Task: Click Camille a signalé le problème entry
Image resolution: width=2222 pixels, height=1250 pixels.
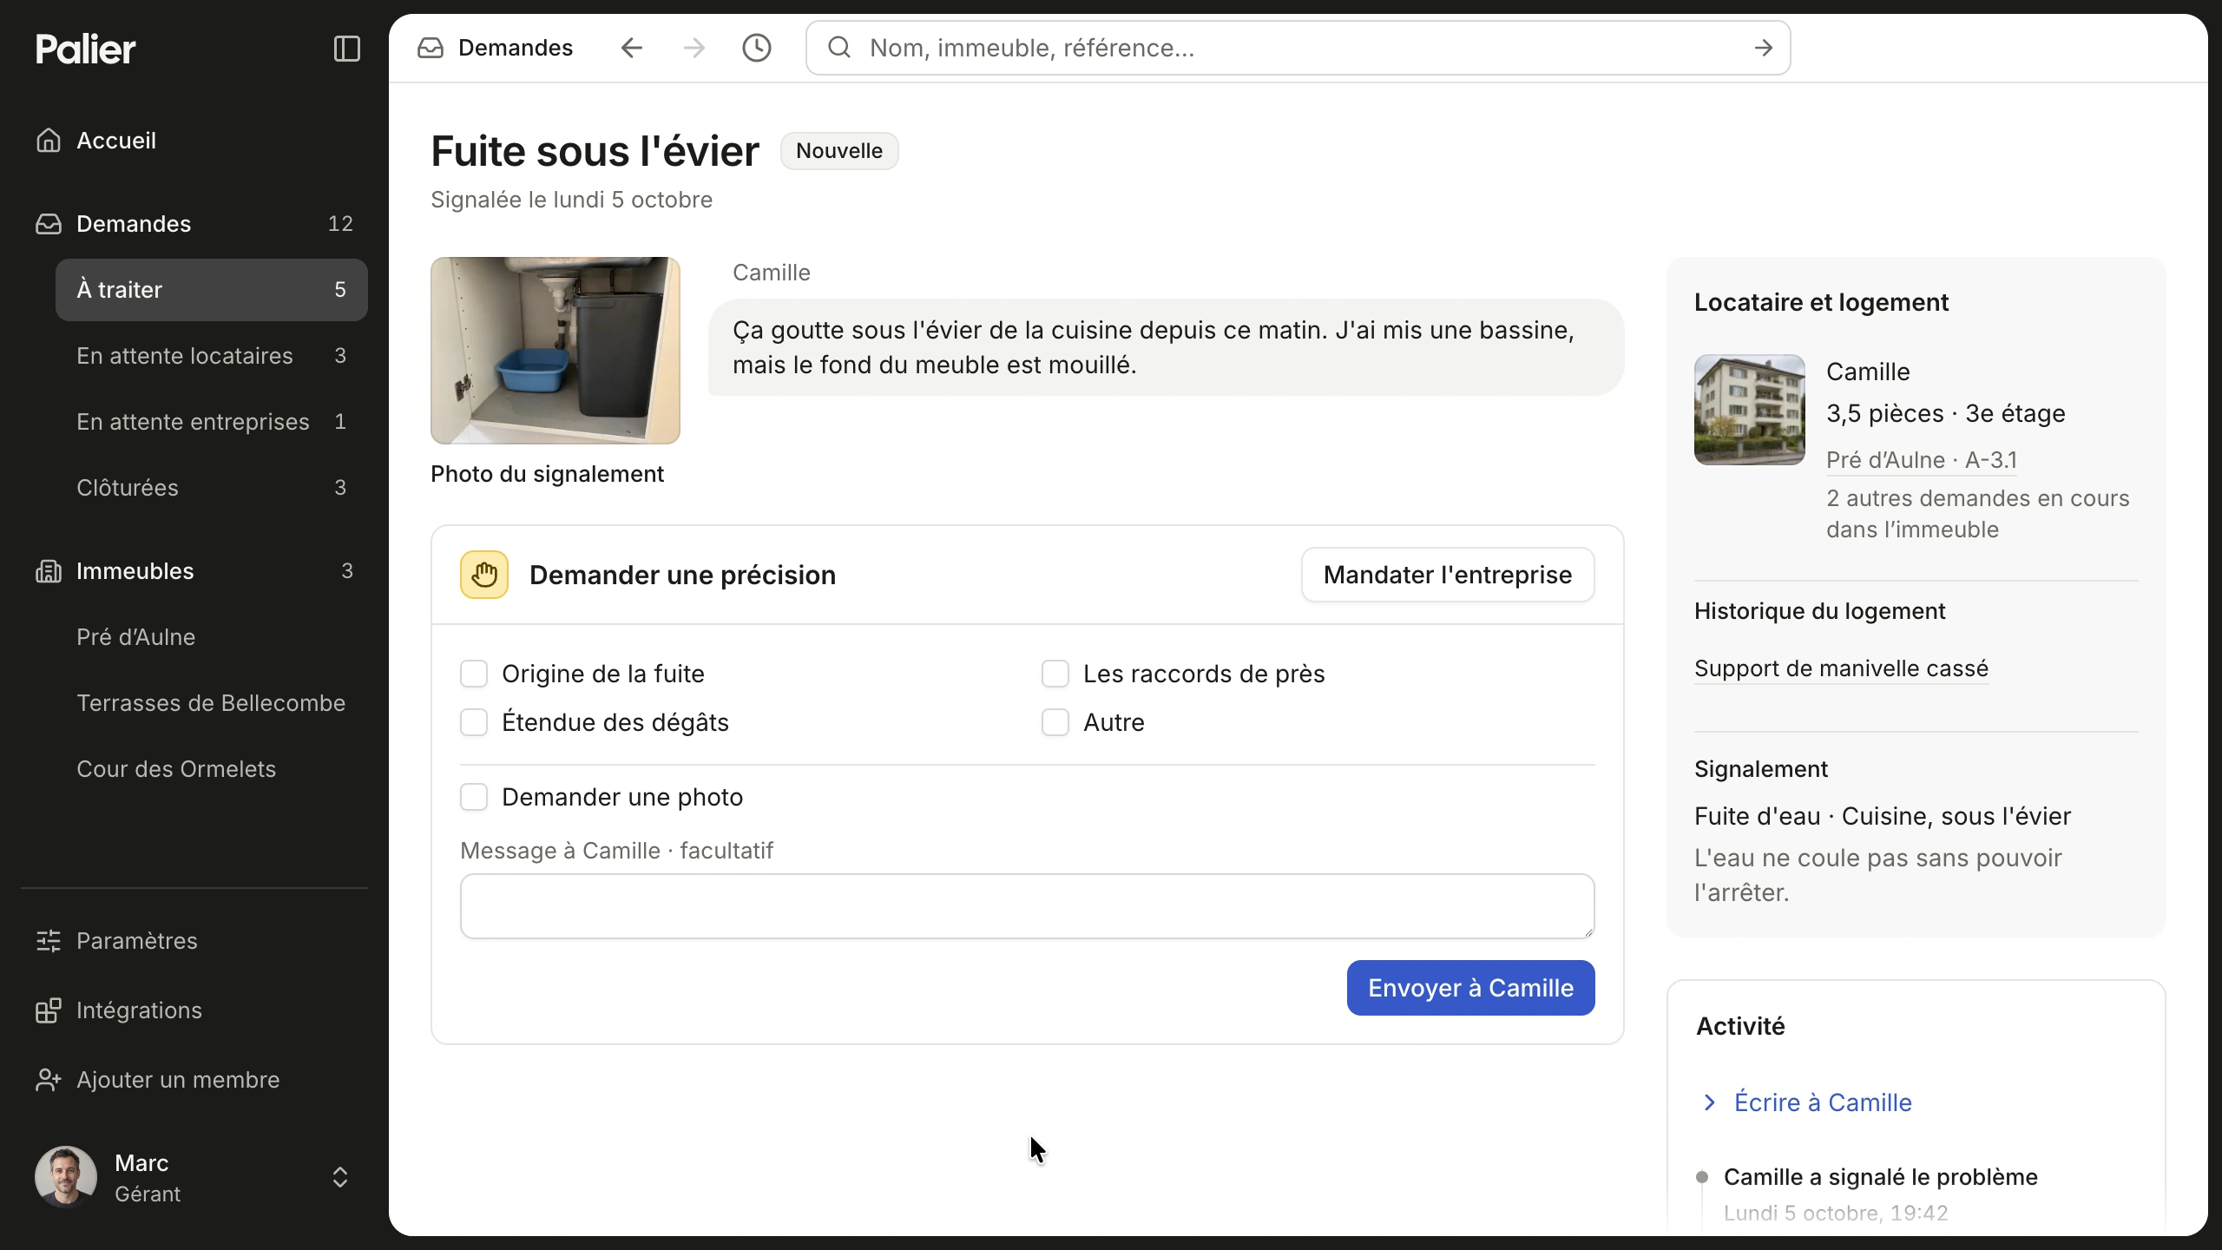Action: coord(1880,1177)
